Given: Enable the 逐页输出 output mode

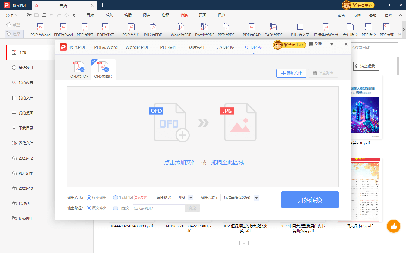Looking at the screenshot, I should [89, 198].
